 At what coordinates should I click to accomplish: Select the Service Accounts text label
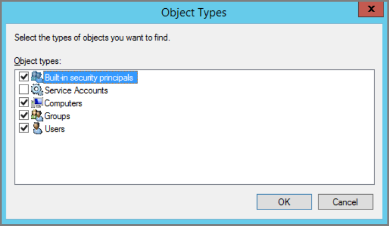pyautogui.click(x=76, y=90)
